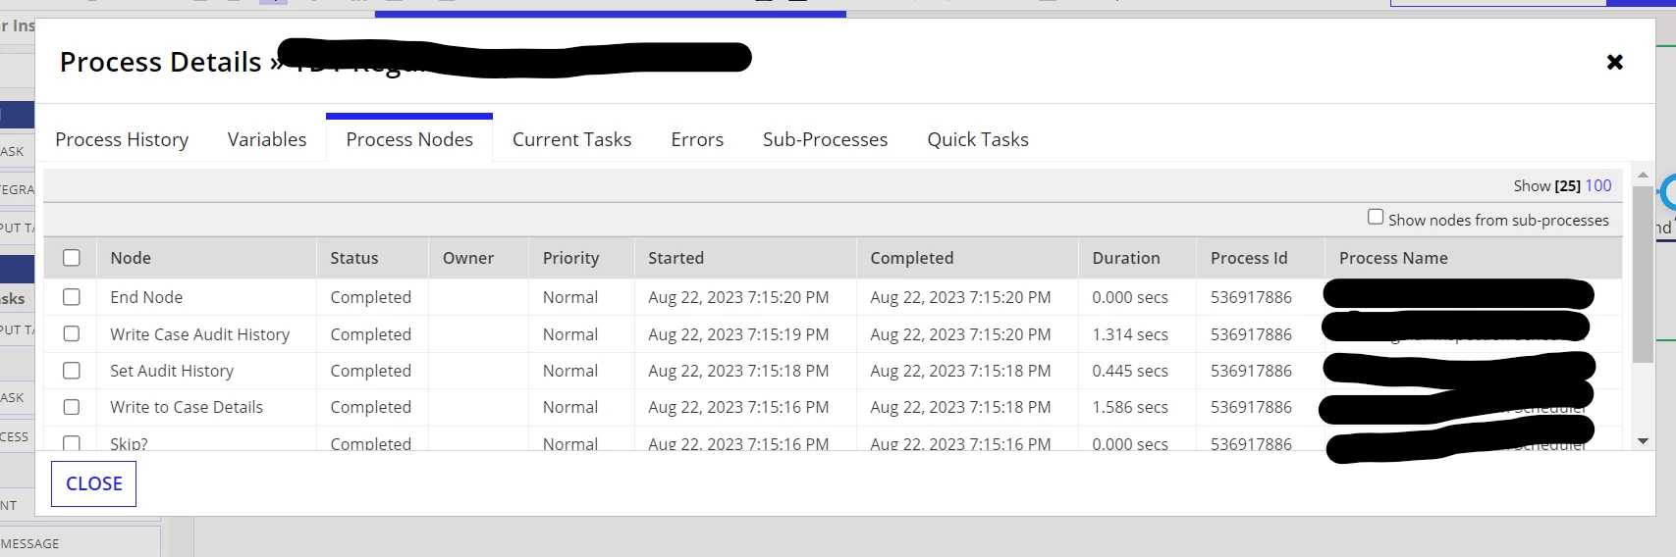Click the CLOSE button
The image size is (1676, 557).
pos(93,483)
